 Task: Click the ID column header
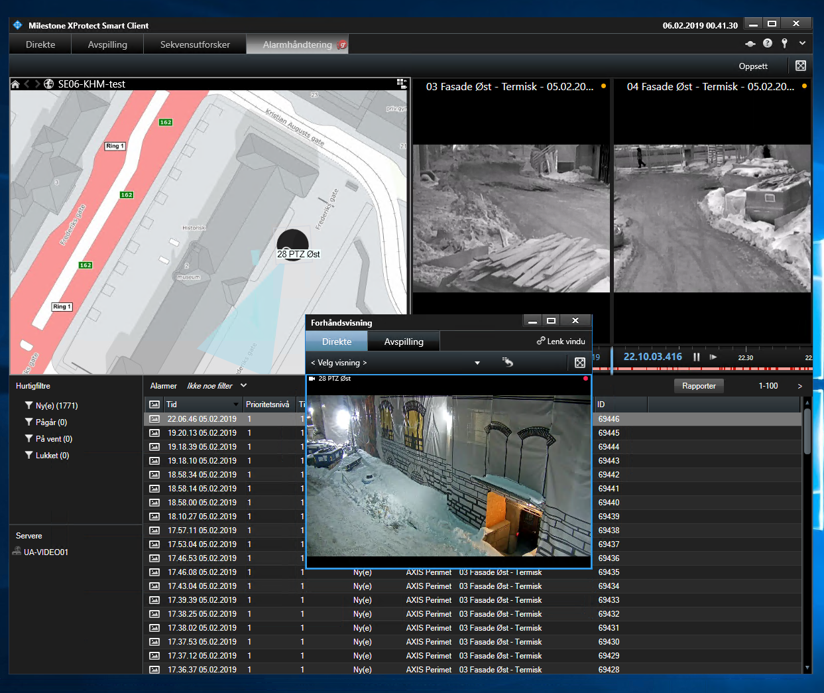point(620,405)
